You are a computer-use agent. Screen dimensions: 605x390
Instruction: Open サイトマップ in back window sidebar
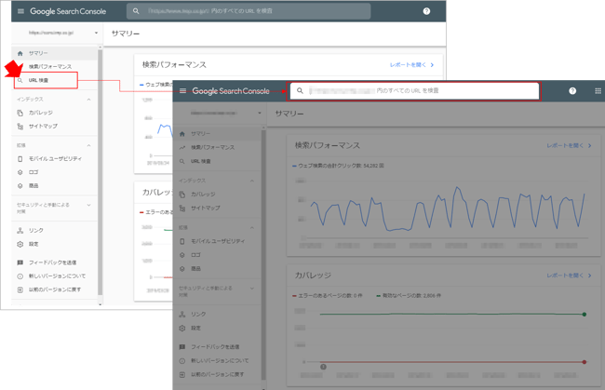click(43, 125)
